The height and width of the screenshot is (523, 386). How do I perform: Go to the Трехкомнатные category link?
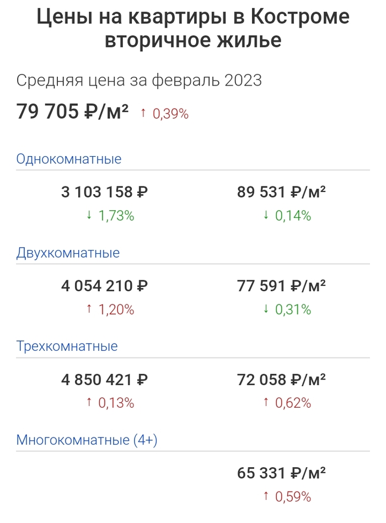(x=67, y=346)
